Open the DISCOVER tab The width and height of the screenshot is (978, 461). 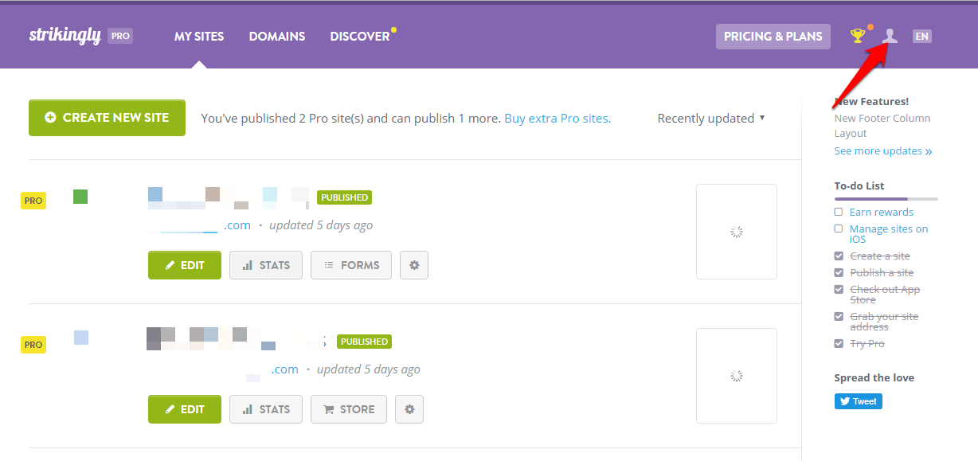coord(360,36)
